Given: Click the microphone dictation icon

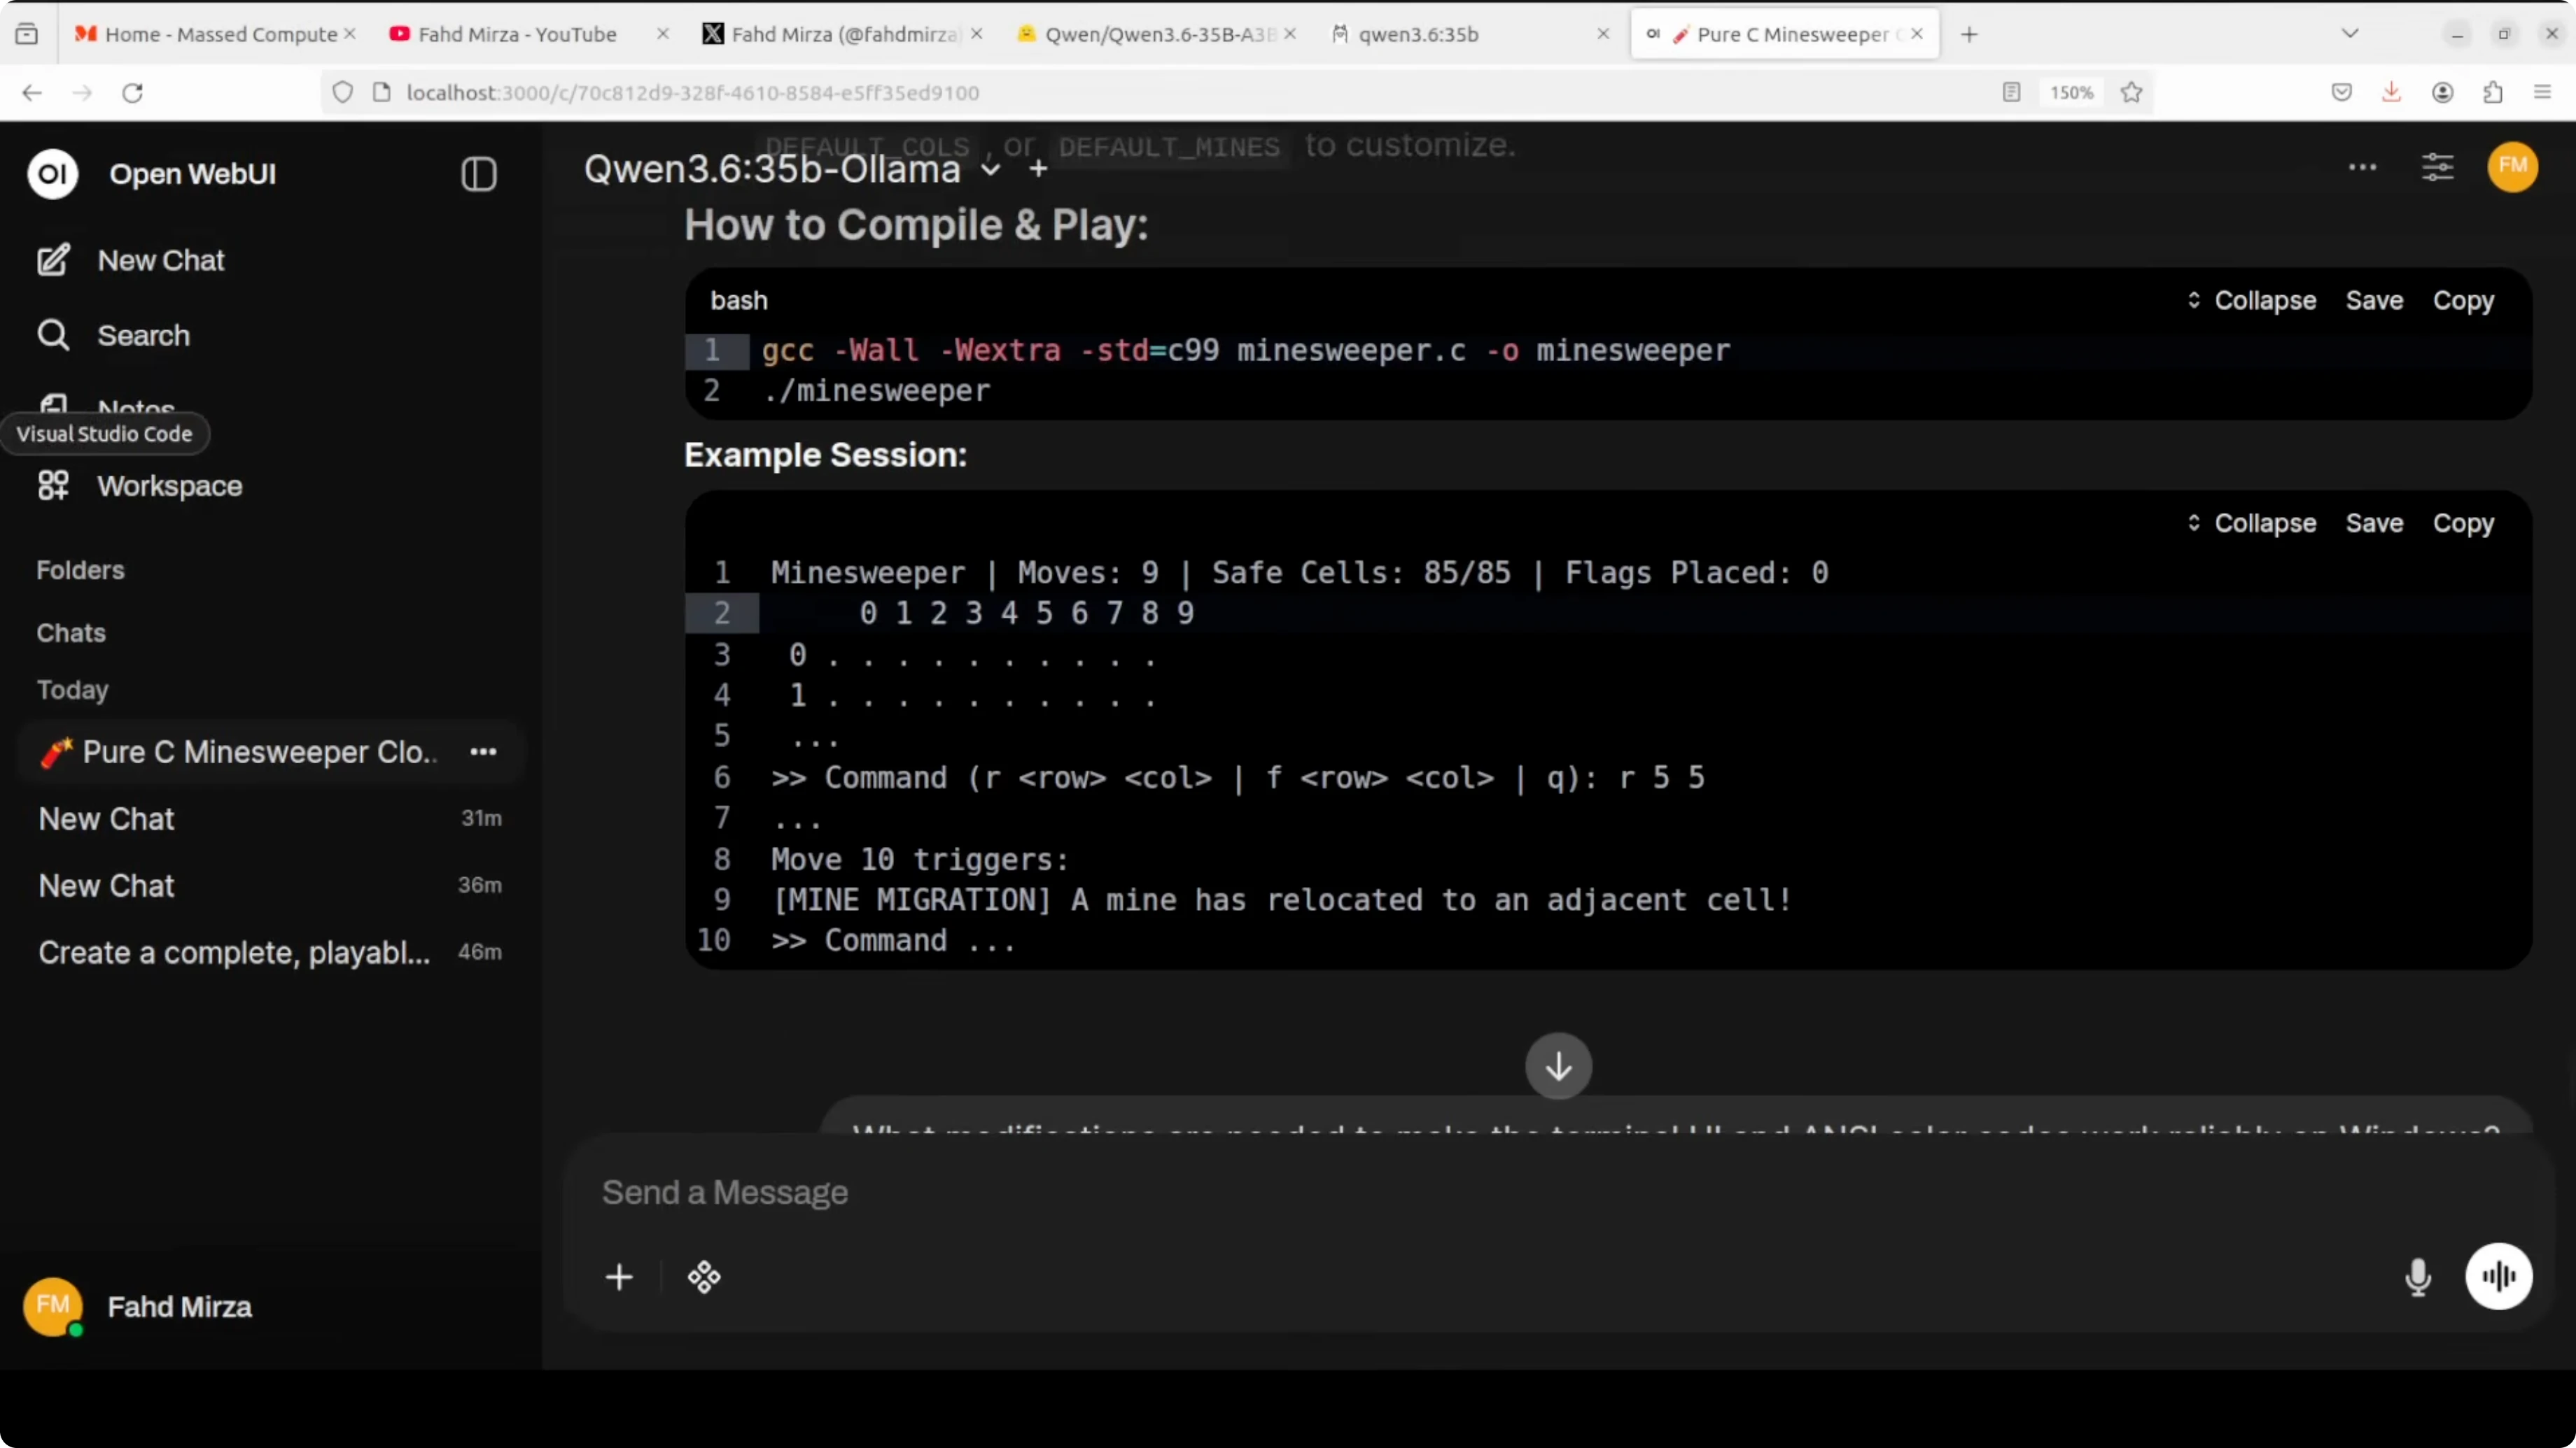Looking at the screenshot, I should [x=2417, y=1276].
